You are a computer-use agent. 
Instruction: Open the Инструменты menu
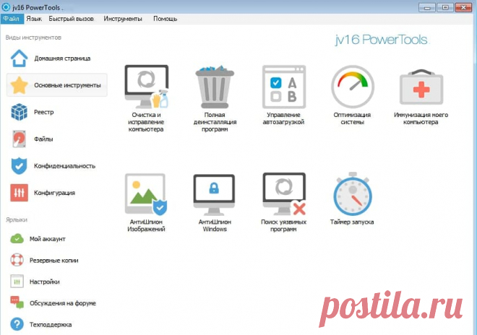coord(123,19)
